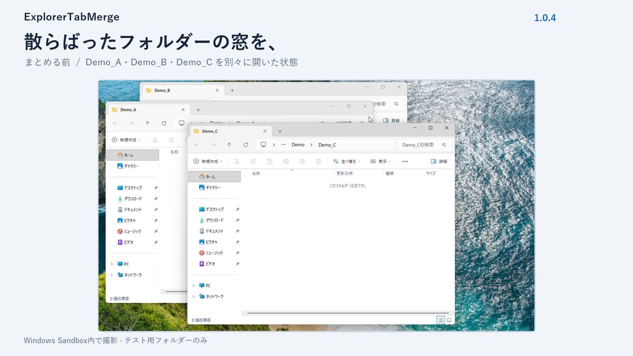The image size is (633, 356).
Task: Add a new tab in Demo_B window
Action: tap(232, 90)
